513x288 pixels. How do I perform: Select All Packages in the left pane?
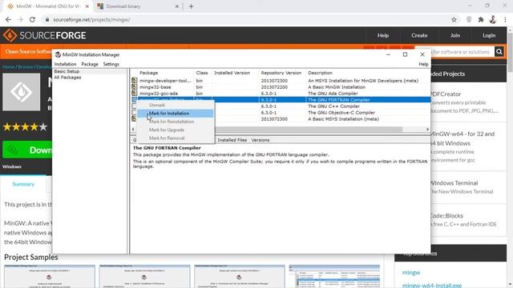[x=67, y=78]
